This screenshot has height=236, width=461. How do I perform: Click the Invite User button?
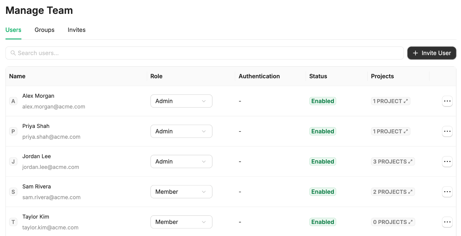(x=432, y=53)
